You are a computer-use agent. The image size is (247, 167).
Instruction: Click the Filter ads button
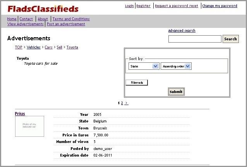pos(137,83)
